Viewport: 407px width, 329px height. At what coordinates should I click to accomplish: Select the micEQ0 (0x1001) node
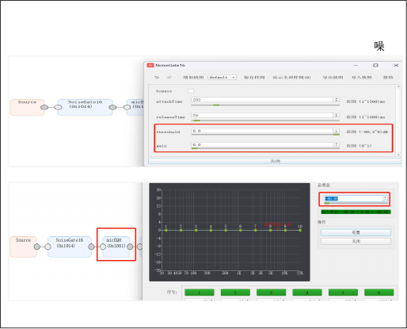click(x=116, y=247)
